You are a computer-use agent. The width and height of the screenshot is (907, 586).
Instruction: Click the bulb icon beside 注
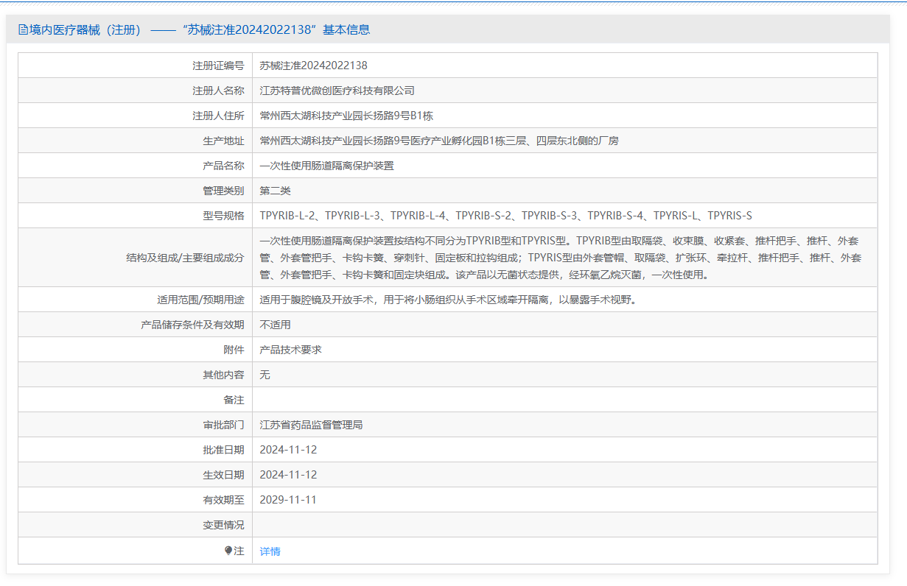pyautogui.click(x=228, y=551)
